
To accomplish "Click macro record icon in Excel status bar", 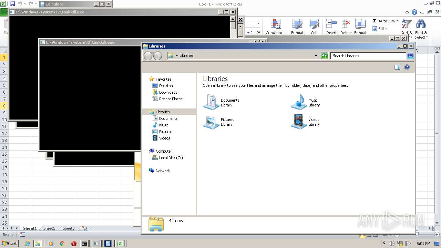I will pyautogui.click(x=22, y=235).
